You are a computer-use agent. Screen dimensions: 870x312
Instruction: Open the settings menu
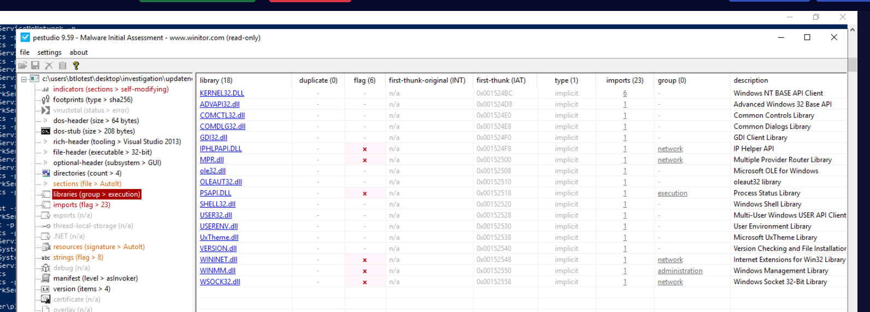click(49, 52)
